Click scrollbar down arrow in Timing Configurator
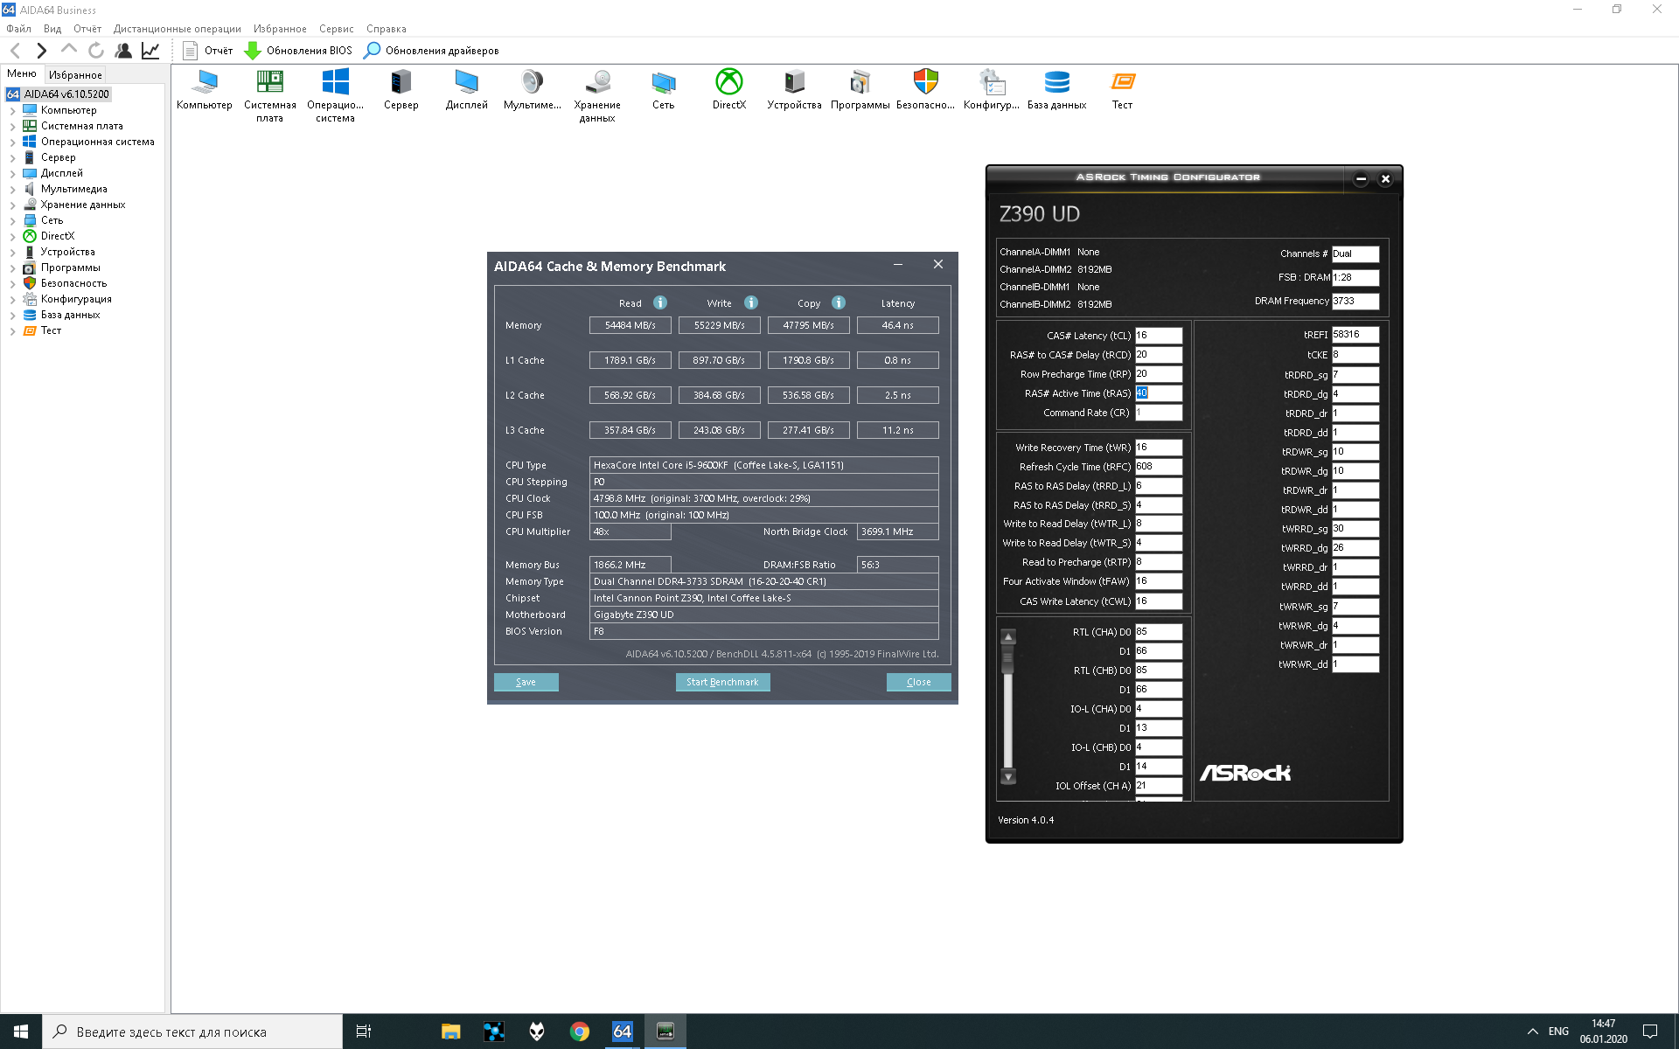This screenshot has height=1049, width=1679. click(x=1008, y=776)
